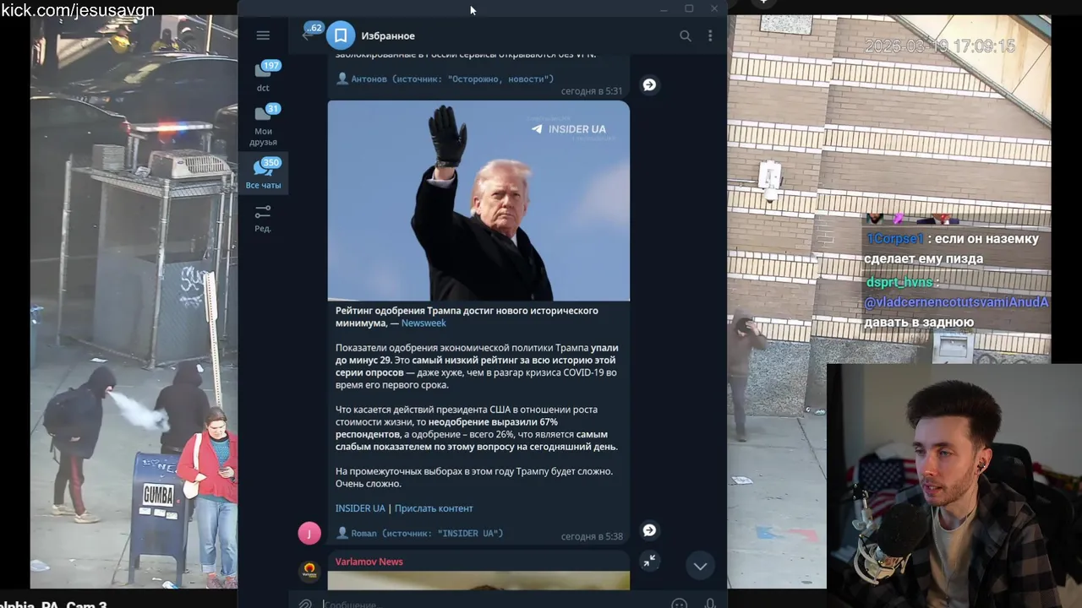
Task: Click the Антонов source line text
Action: coord(452,79)
